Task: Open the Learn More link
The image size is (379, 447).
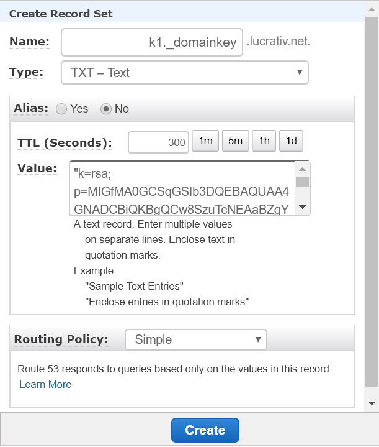Action: click(x=45, y=384)
